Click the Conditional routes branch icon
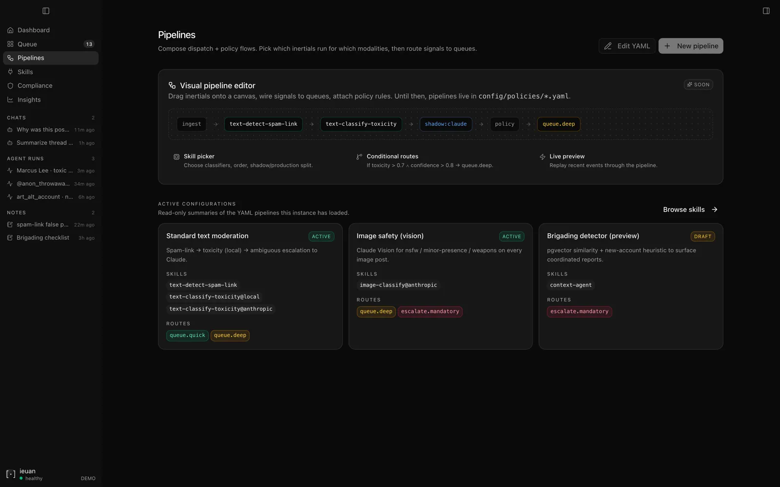780x487 pixels. 359,157
